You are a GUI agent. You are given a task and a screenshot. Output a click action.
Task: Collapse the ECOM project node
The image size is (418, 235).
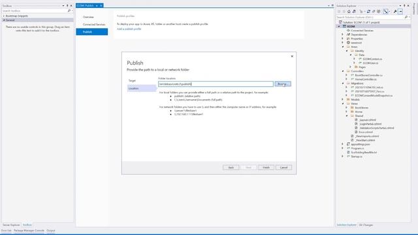point(339,26)
